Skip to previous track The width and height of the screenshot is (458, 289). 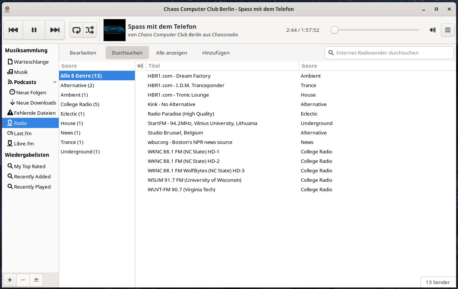(13, 30)
